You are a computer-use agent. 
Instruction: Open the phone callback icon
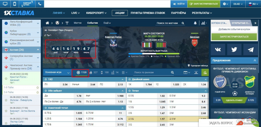(x=40, y=4)
